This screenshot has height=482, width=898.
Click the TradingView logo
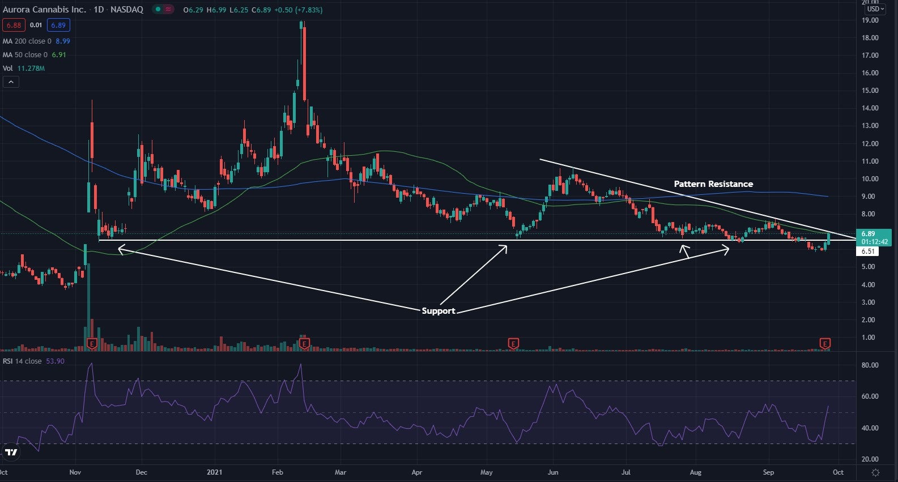click(x=11, y=452)
